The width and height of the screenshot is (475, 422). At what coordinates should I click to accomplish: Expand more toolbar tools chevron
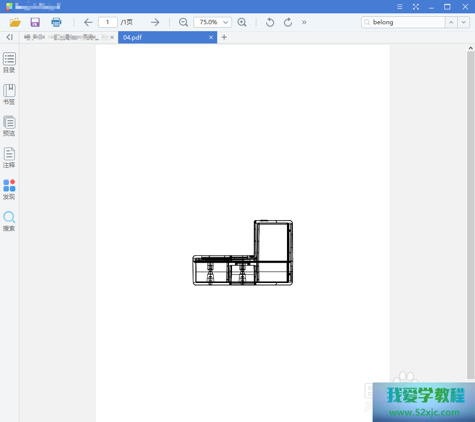pyautogui.click(x=304, y=22)
